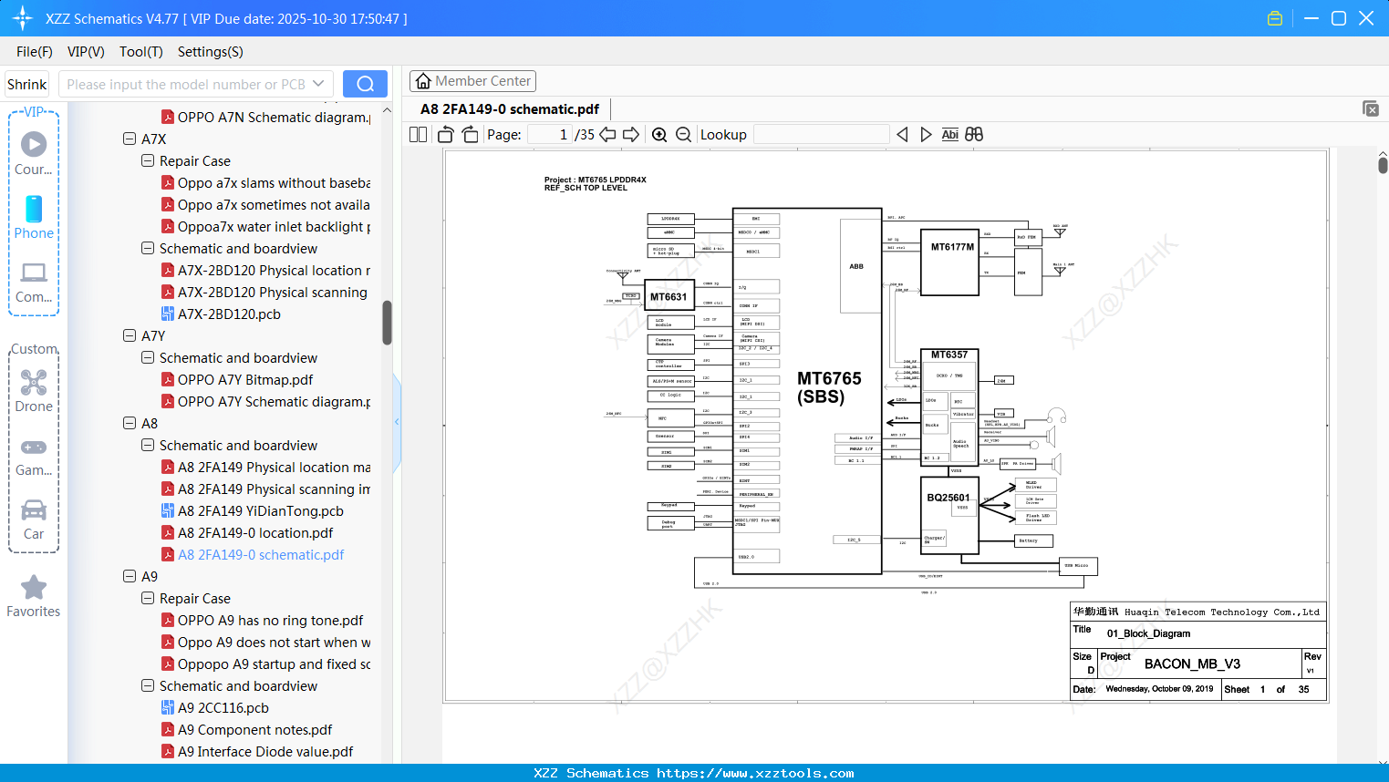Open the Tool(T) menu
Viewport: 1389px width, 782px height.
[x=140, y=52]
